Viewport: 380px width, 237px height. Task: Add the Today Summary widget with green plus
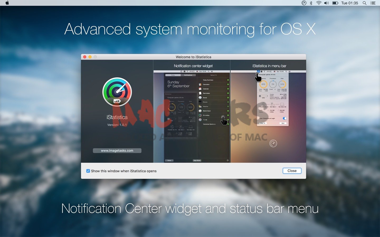[228, 80]
